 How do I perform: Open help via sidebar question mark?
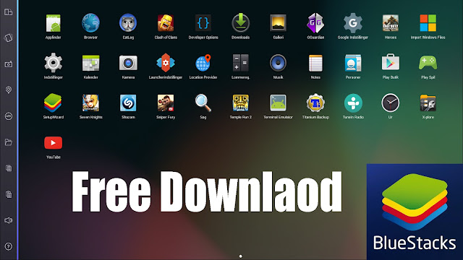tap(8, 246)
